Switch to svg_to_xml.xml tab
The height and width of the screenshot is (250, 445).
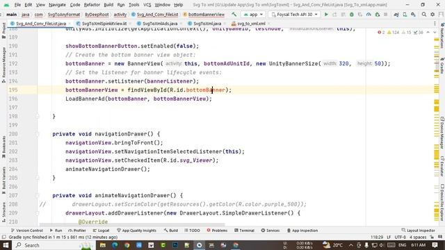[251, 24]
